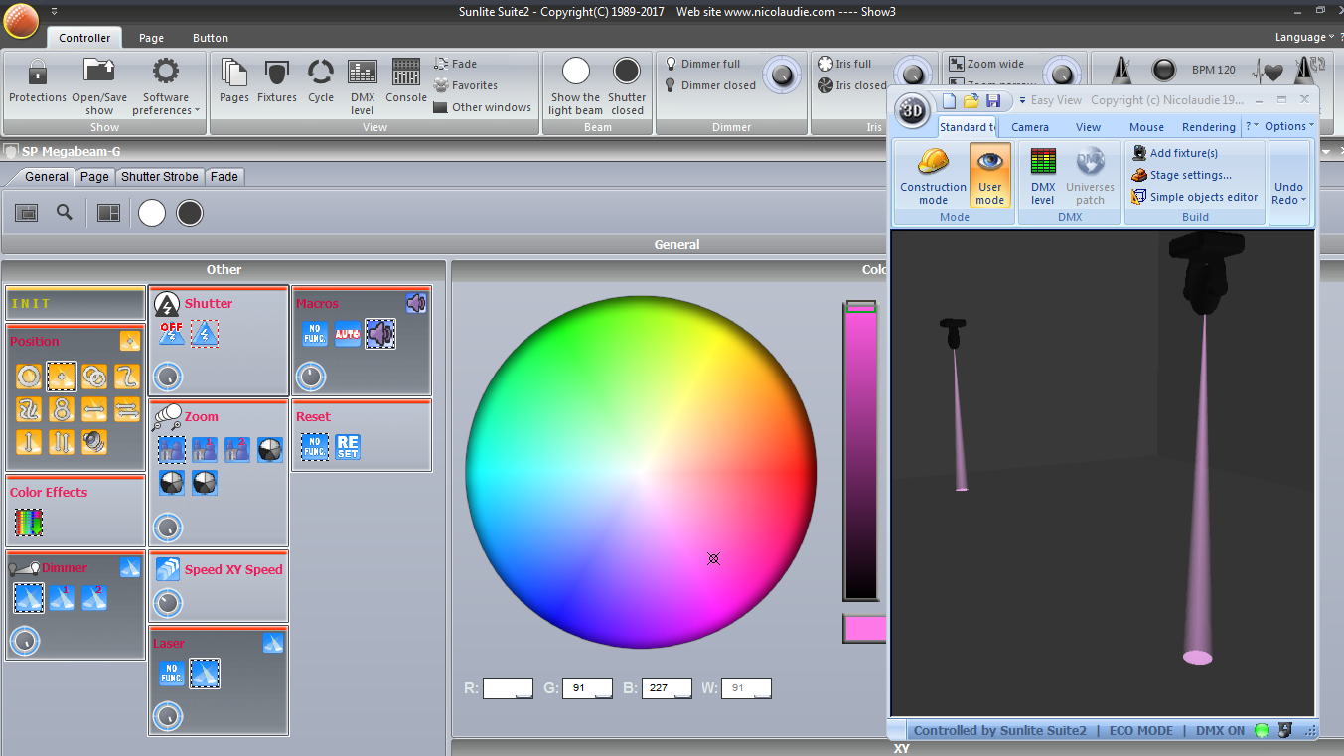The image size is (1344, 756).
Task: Switch to the Shutter Strobe tab
Action: (x=160, y=177)
